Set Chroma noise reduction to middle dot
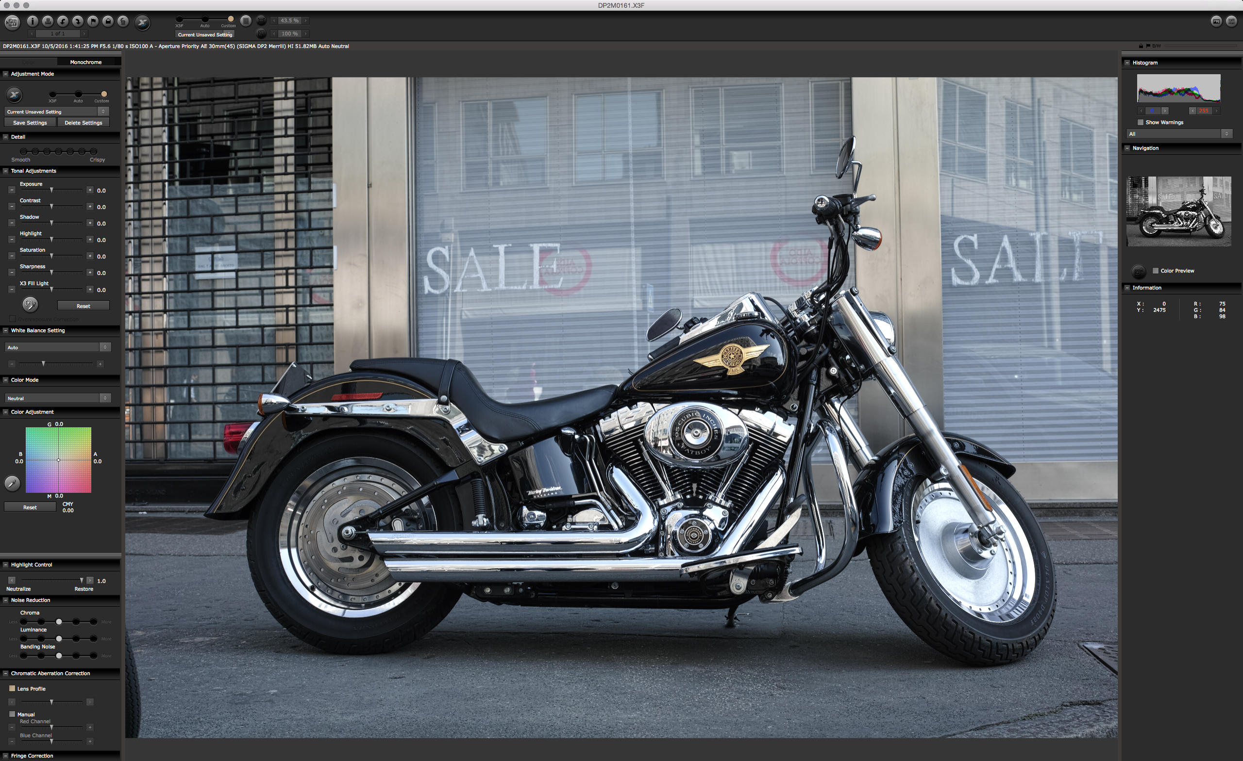Image resolution: width=1243 pixels, height=761 pixels. point(59,621)
